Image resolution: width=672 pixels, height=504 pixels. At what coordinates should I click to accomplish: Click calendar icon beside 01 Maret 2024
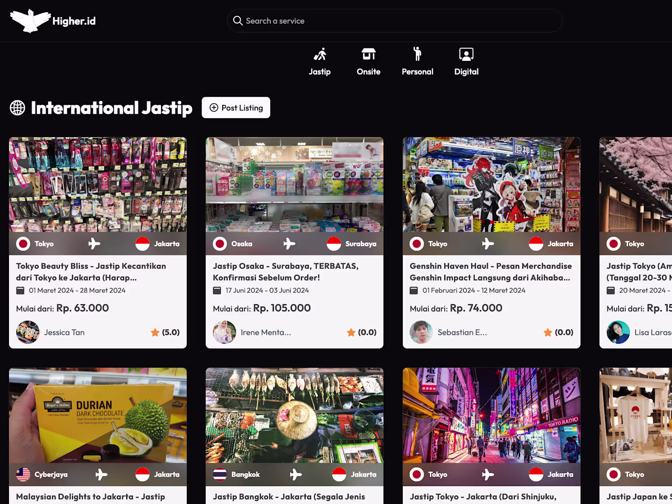(20, 290)
